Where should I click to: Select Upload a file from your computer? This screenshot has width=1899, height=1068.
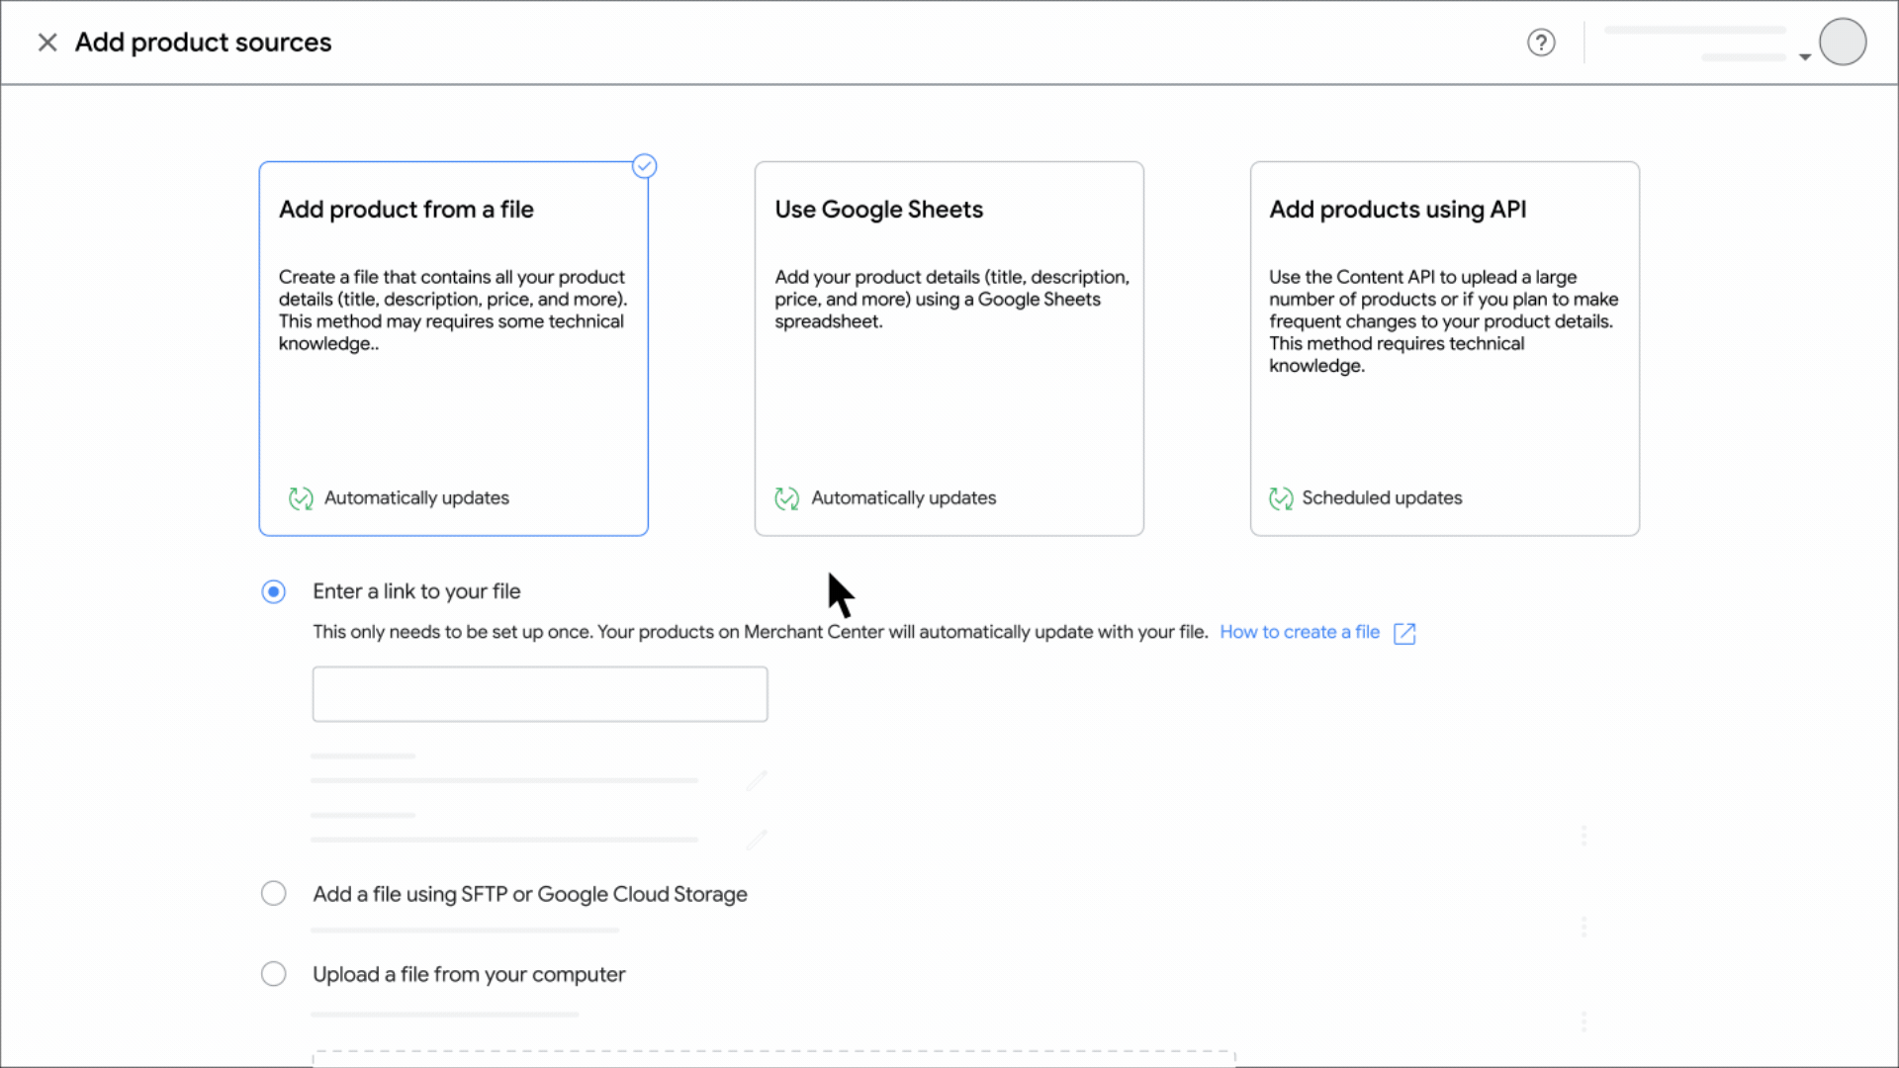tap(274, 974)
